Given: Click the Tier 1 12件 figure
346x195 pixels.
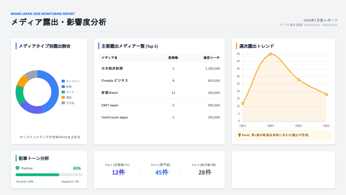Looking at the screenshot, I should click(x=118, y=172).
